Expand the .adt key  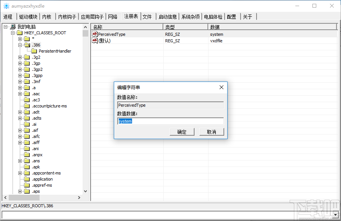click(20, 112)
